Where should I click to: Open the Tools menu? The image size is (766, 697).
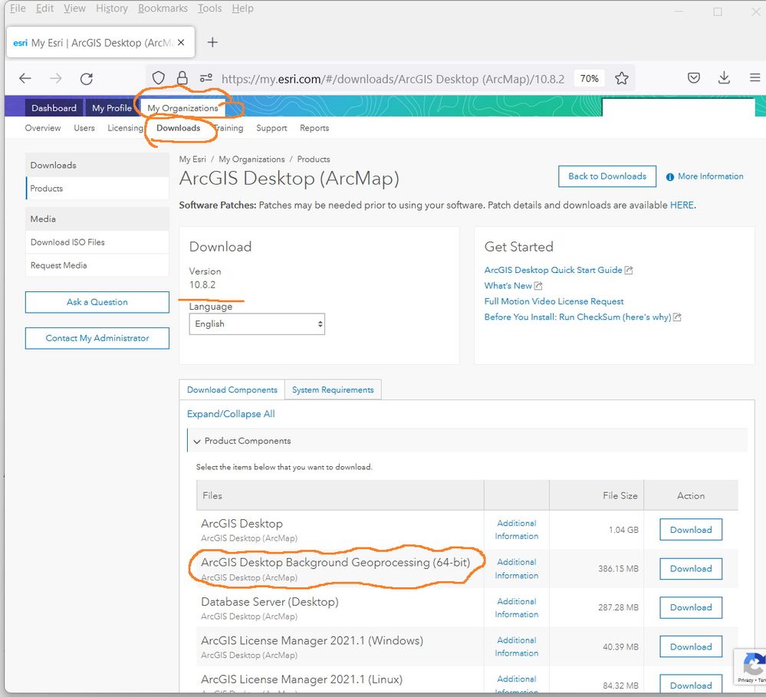pos(209,8)
